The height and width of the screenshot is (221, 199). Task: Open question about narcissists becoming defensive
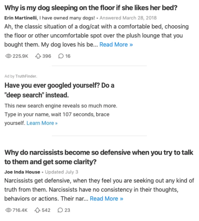coord(99,157)
